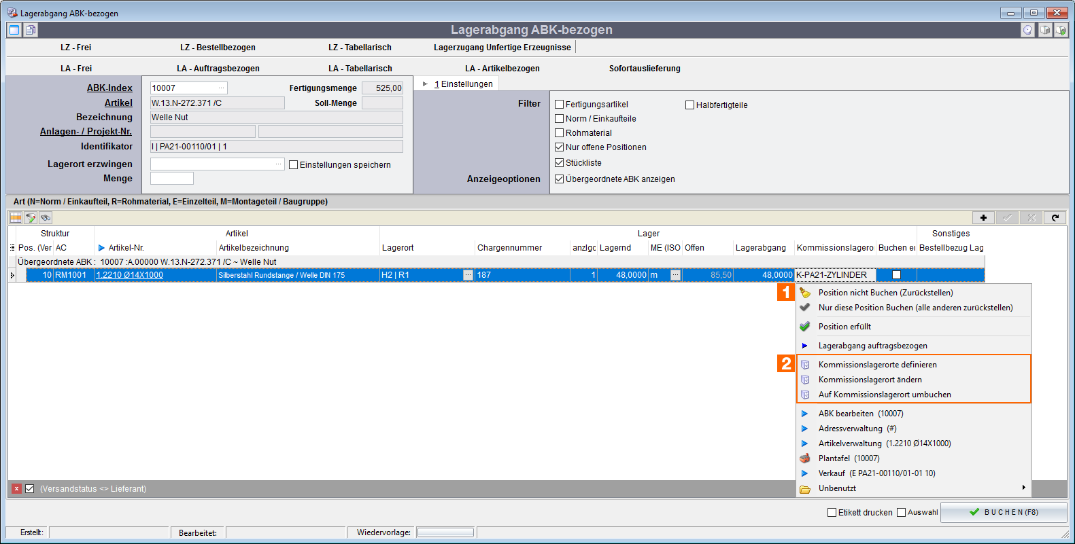Click the binoculars search icon above table
1075x544 pixels.
(46, 218)
